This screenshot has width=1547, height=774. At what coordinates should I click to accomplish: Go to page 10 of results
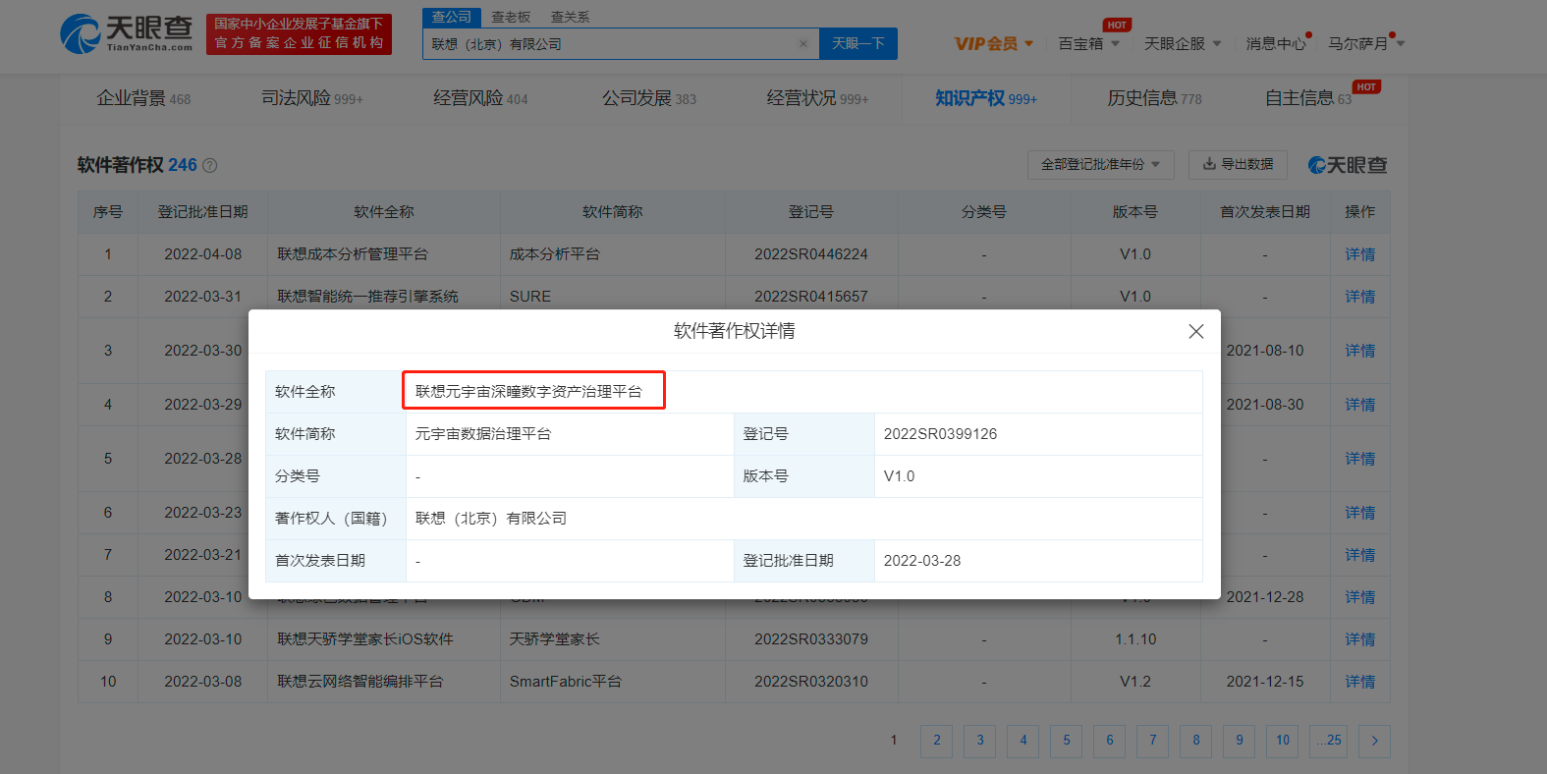click(x=1283, y=741)
